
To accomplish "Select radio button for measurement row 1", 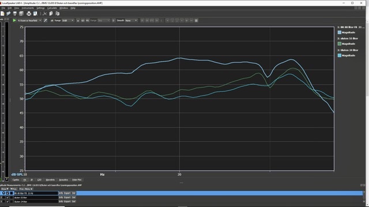I will [x=4, y=193].
